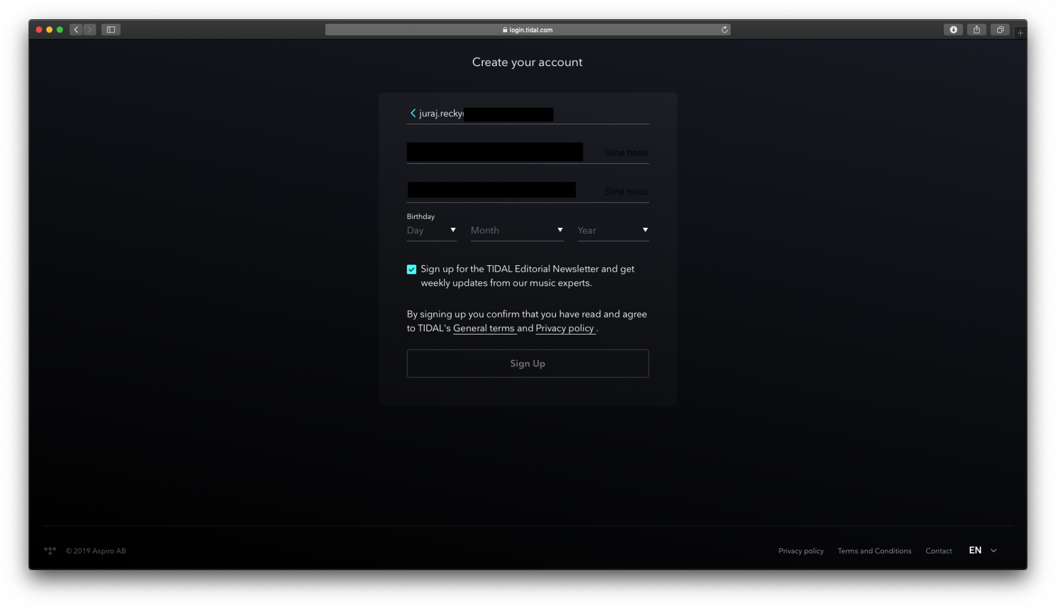Click into the first password field
Image resolution: width=1056 pixels, height=608 pixels.
[527, 152]
